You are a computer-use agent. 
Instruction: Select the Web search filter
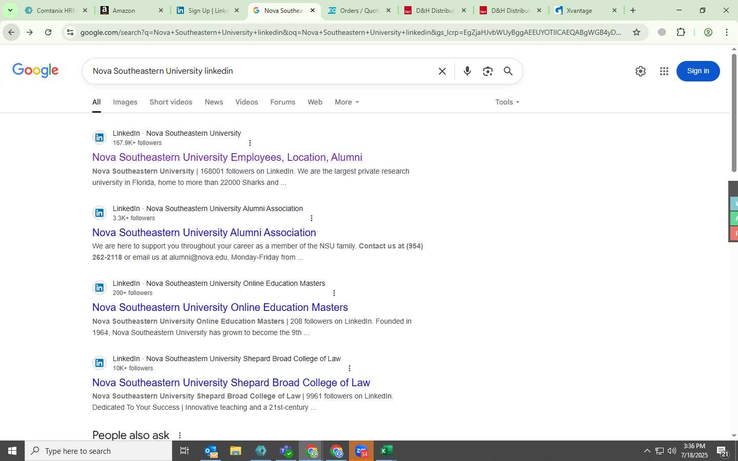pyautogui.click(x=315, y=102)
